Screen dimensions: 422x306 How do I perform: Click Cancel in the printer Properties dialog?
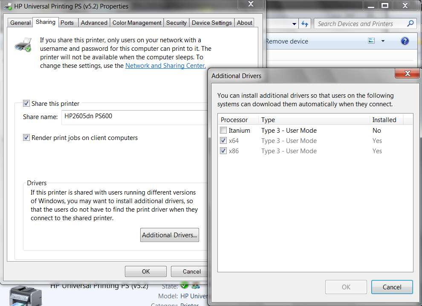[189, 271]
